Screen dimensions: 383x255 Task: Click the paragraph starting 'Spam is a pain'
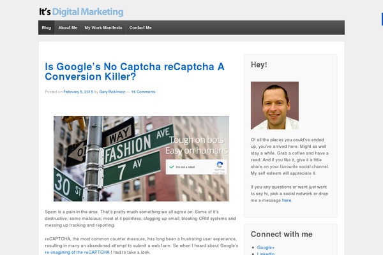(x=140, y=219)
